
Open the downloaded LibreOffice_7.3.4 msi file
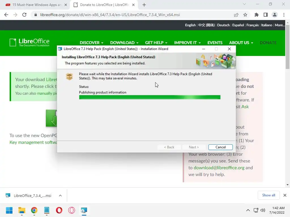(x=29, y=196)
